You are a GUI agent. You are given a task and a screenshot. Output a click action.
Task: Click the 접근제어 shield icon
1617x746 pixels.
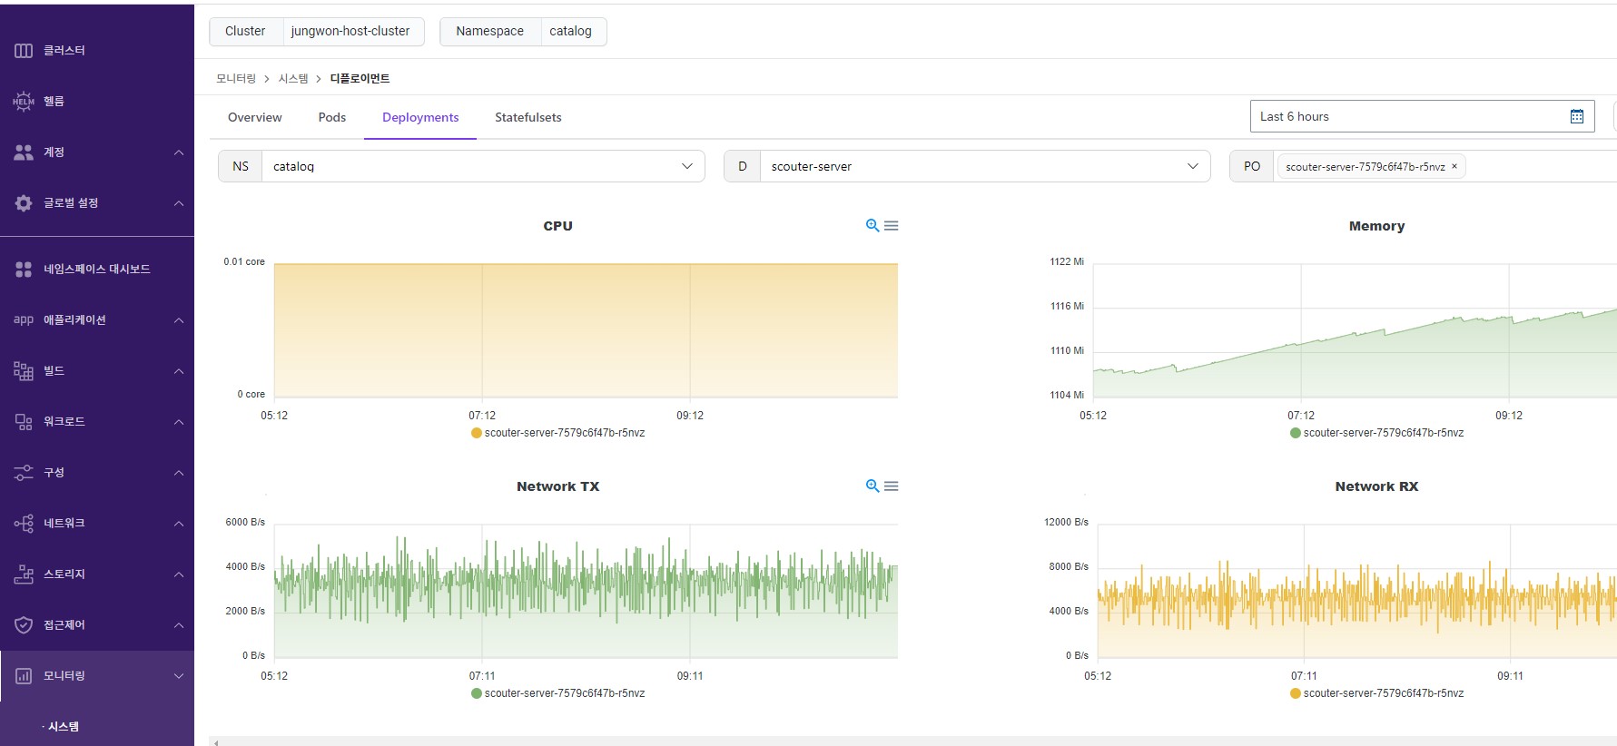[x=24, y=625]
